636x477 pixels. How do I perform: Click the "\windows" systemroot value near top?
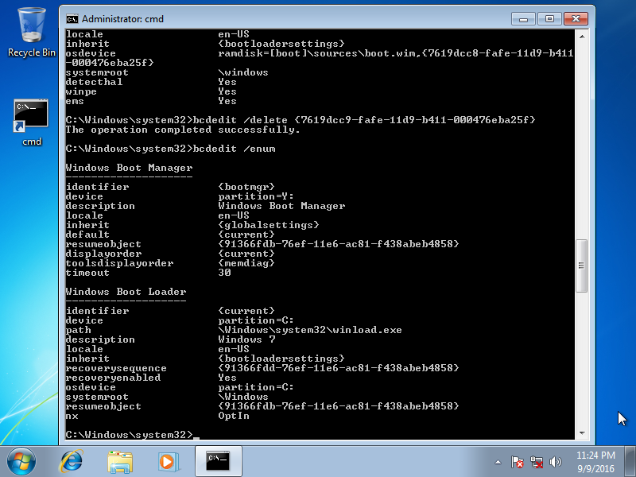[243, 72]
